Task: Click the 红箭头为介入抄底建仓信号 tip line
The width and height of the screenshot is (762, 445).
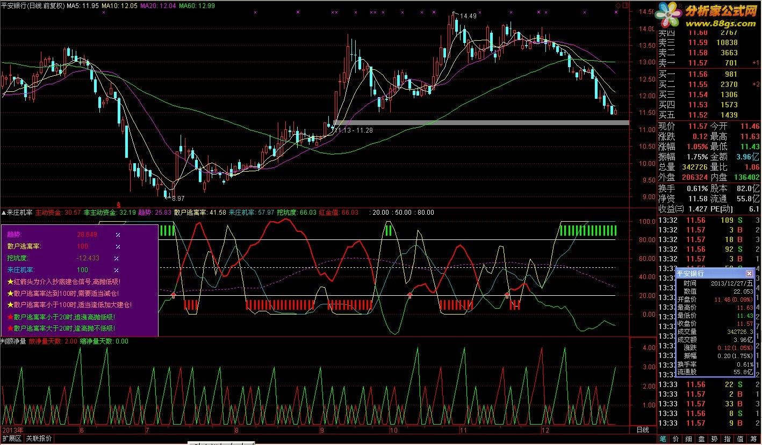Action: click(64, 281)
